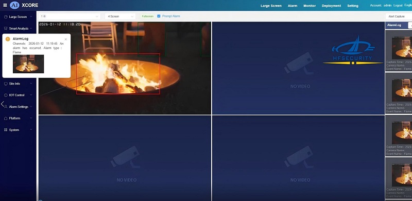Click the AI XCORE logo
412x201 pixels.
click(x=24, y=5)
